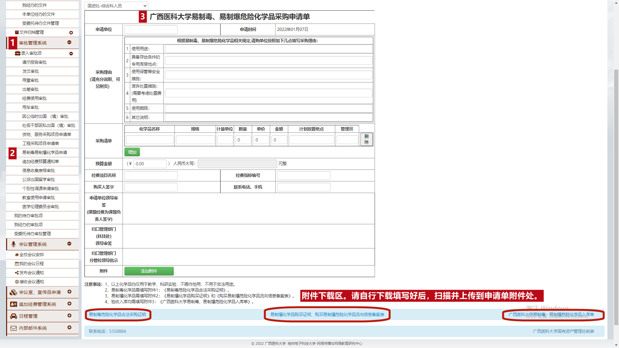Expand the 文件归档管理 section
The image size is (619, 348).
click(x=71, y=33)
